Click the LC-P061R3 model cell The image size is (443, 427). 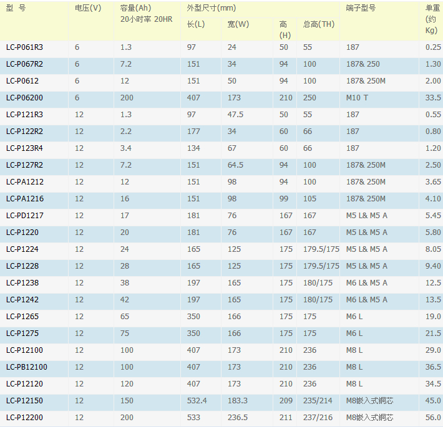click(x=24, y=47)
